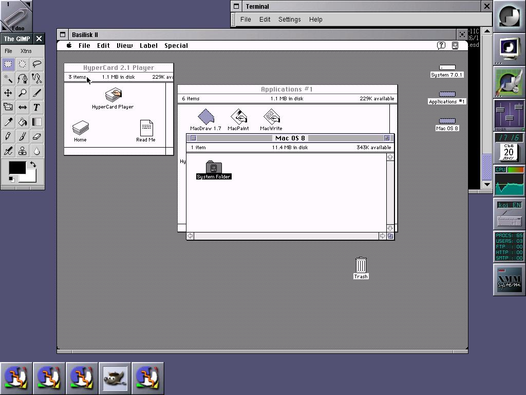Viewport: 526px width, 395px height.
Task: Click the Terminal scrollbar down arrow
Action: point(487,185)
